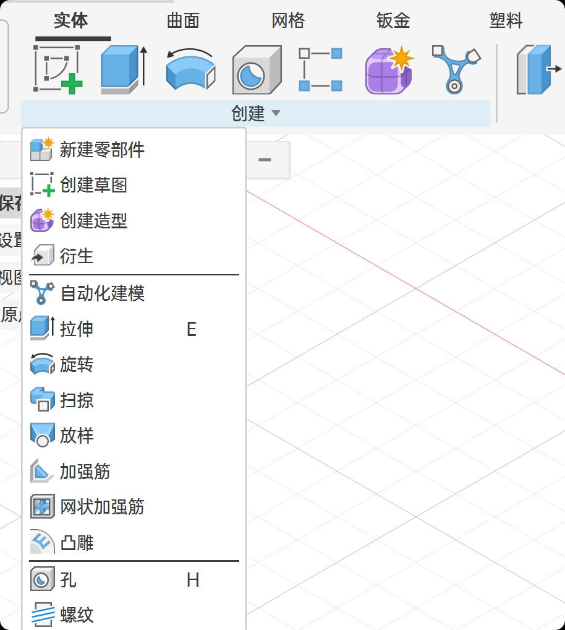565x630 pixels.
Task: Select 创建草图 menu entry
Action: (93, 185)
